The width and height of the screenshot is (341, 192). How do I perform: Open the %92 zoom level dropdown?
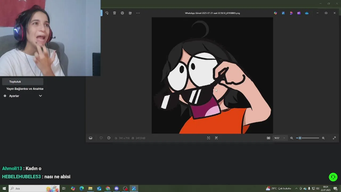click(x=280, y=138)
